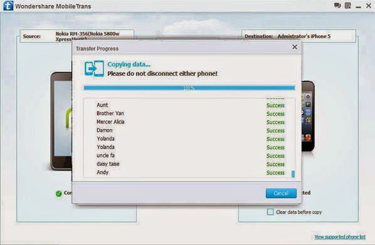Viewport: 375px width, 245px height.
Task: Select the daisy taise contact row
Action: coord(189,164)
